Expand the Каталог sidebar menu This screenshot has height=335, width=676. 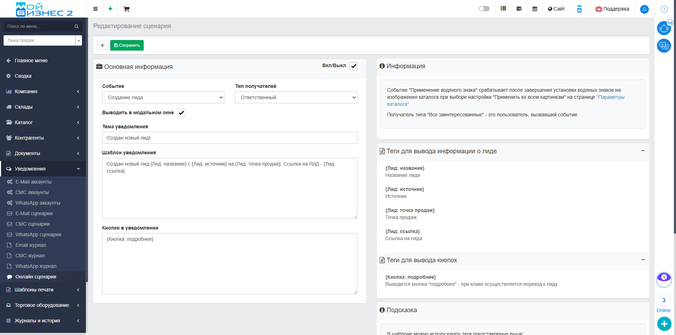[42, 122]
